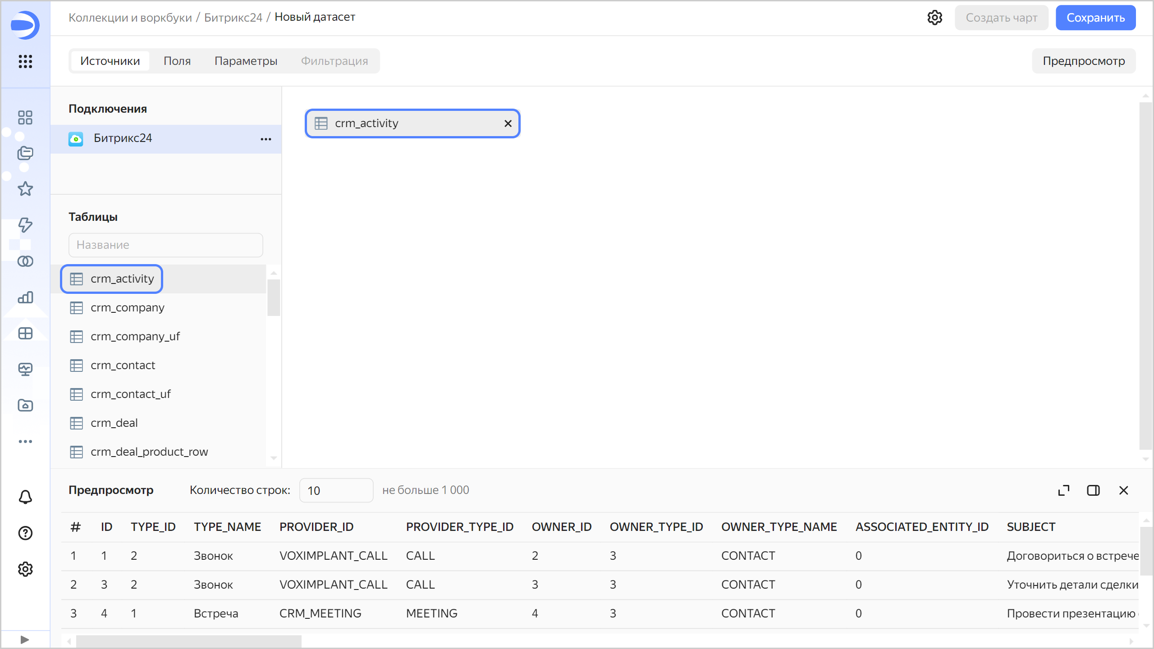Open the all services grid icon
The image size is (1154, 649).
[25, 61]
